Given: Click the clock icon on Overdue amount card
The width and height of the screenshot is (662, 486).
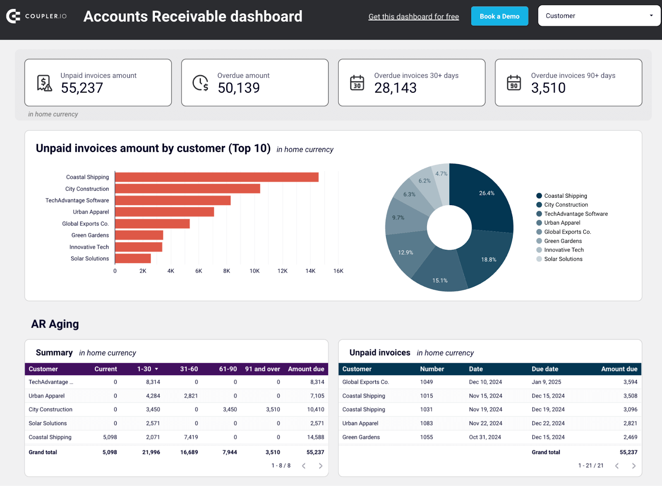Looking at the screenshot, I should (200, 82).
